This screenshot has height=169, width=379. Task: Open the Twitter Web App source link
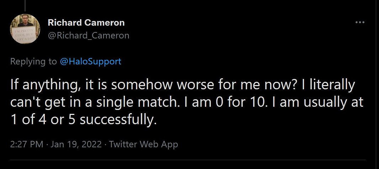tap(143, 144)
